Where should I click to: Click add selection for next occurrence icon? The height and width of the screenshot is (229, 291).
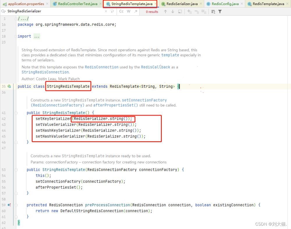(x=189, y=12)
